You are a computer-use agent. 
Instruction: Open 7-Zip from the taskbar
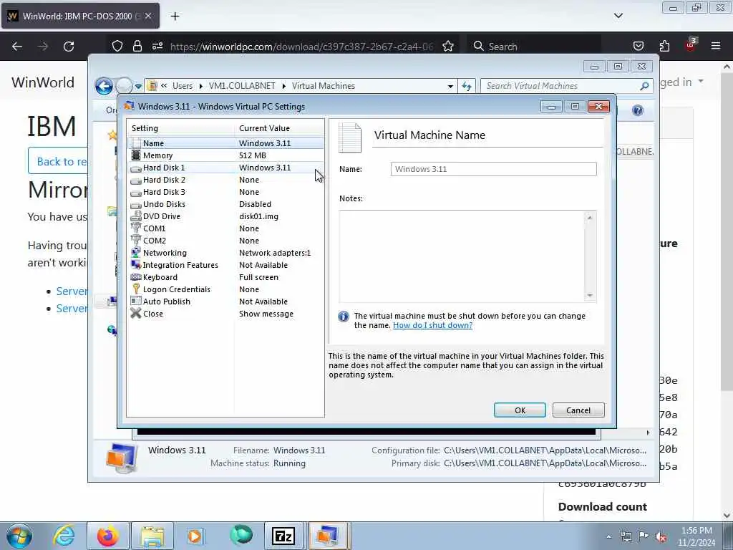pos(283,536)
